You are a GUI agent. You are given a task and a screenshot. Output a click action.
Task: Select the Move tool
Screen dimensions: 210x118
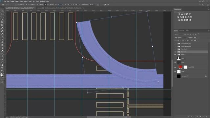pyautogui.click(x=2, y=11)
